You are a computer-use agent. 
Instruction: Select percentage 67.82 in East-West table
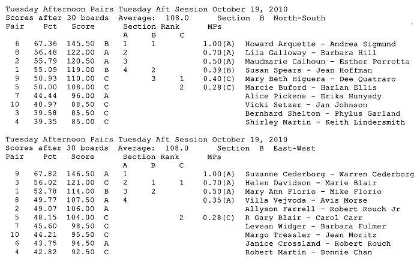point(45,174)
